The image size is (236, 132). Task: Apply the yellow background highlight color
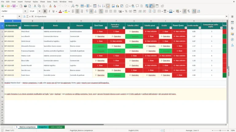pos(66,11)
